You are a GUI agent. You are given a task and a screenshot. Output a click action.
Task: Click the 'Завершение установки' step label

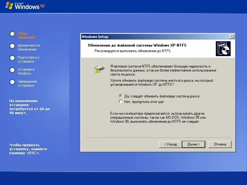click(27, 83)
